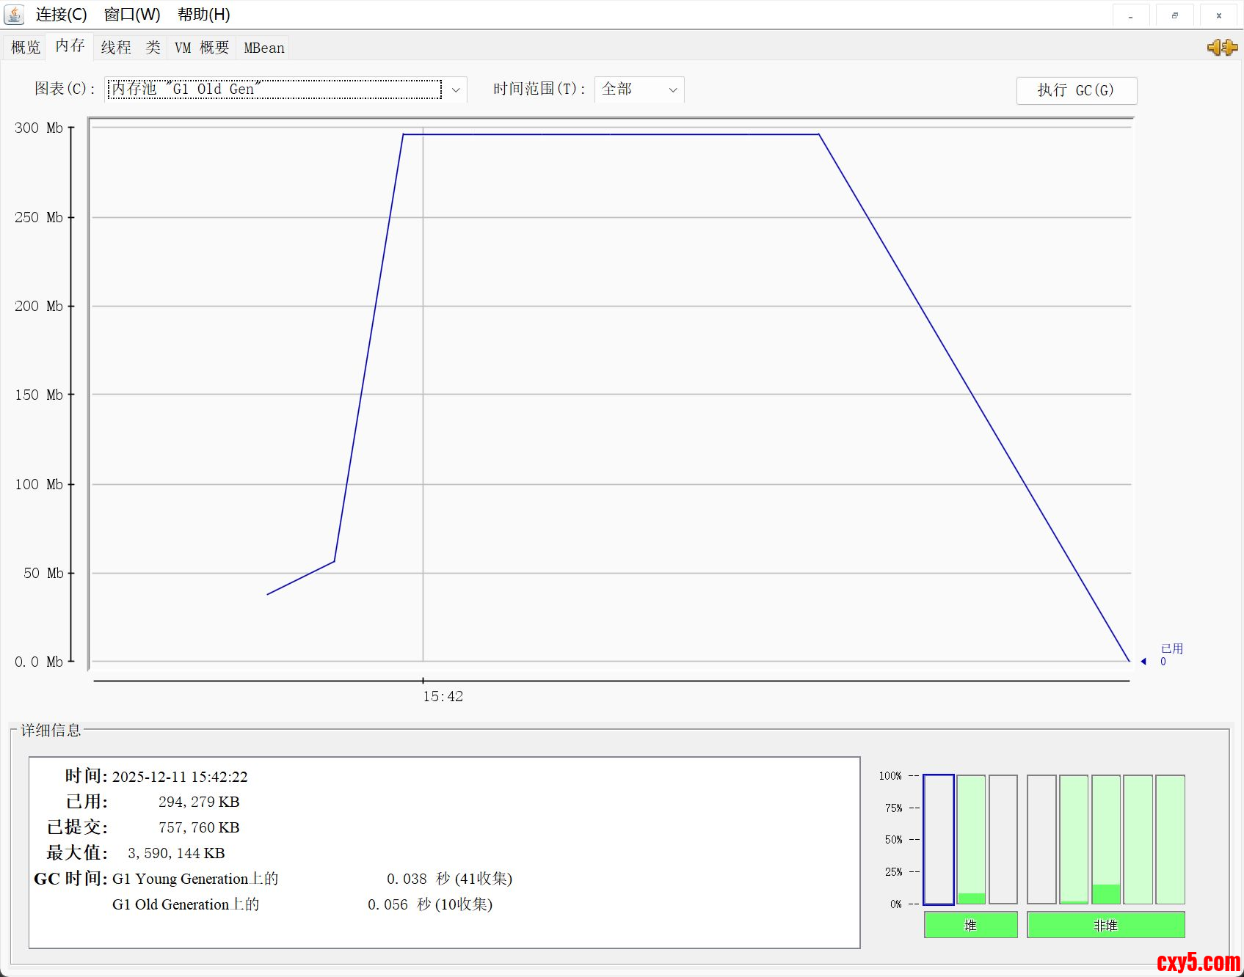1244x977 pixels.
Task: Select the first non-heap pool bar
Action: (x=1041, y=839)
